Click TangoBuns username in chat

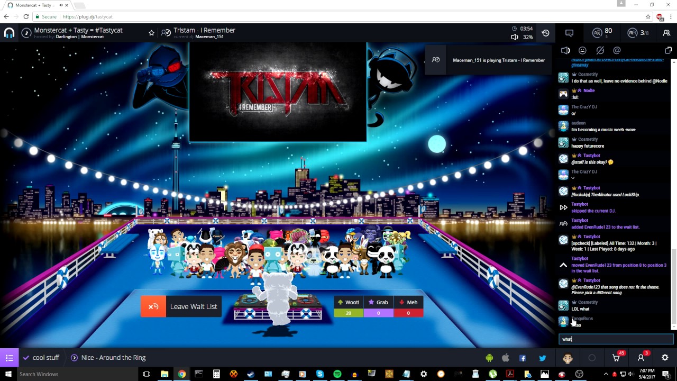(x=582, y=319)
